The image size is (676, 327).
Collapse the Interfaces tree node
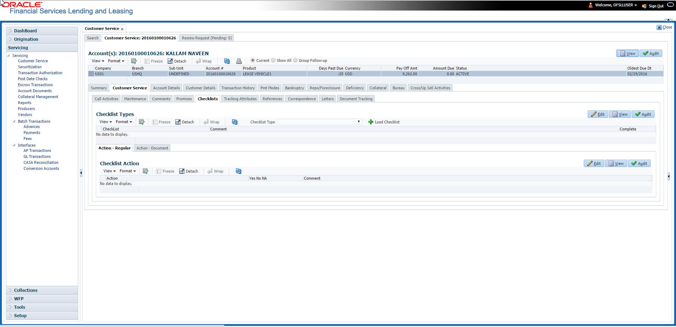point(14,145)
